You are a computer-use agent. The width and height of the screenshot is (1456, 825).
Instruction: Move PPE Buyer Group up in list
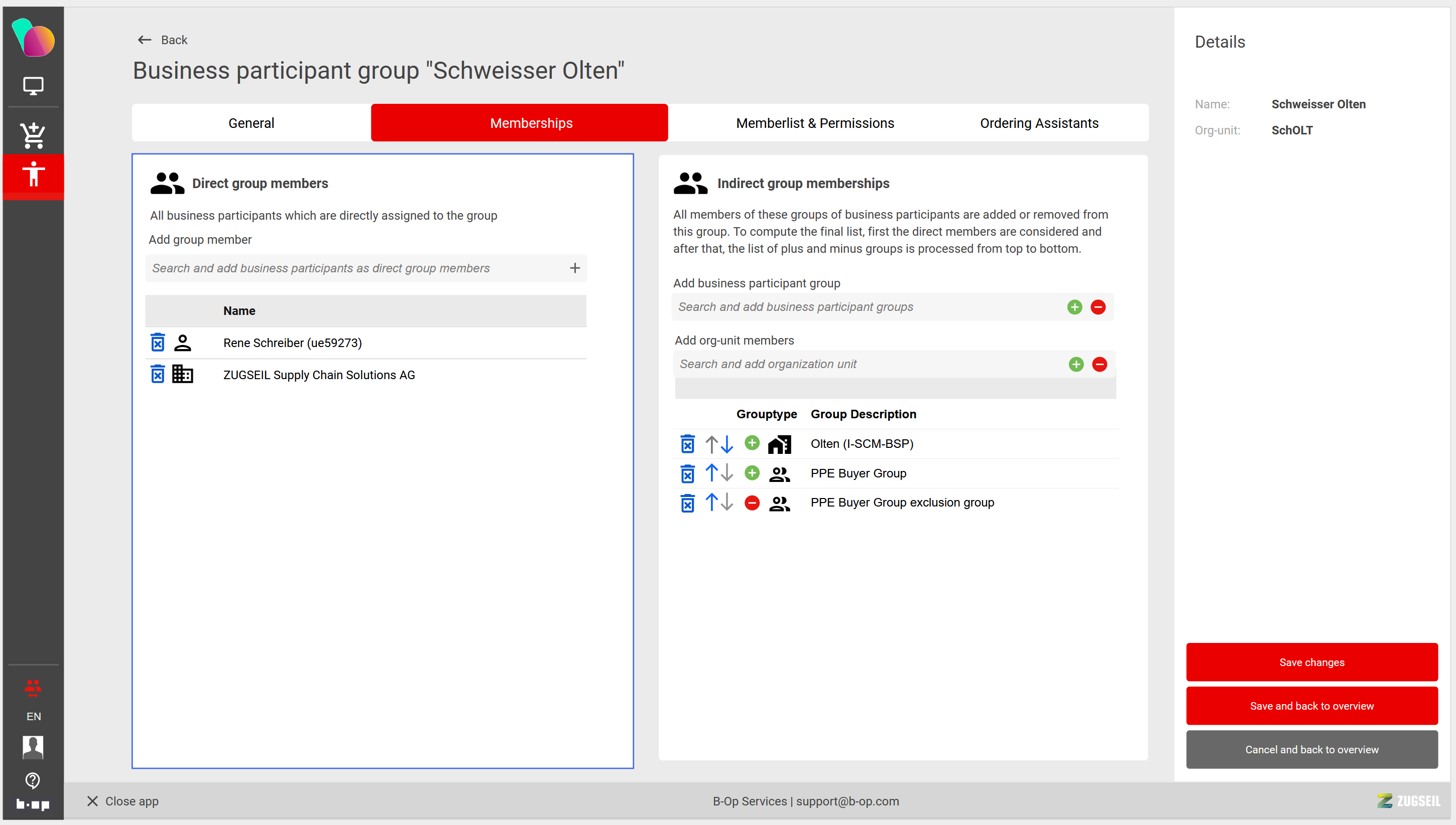click(x=711, y=473)
